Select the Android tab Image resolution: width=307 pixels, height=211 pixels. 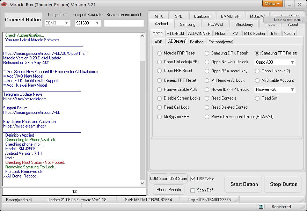coord(161,24)
